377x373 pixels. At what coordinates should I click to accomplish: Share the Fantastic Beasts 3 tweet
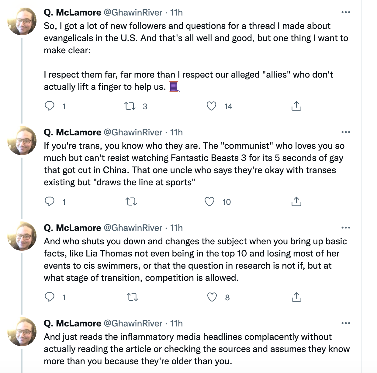pyautogui.click(x=296, y=202)
